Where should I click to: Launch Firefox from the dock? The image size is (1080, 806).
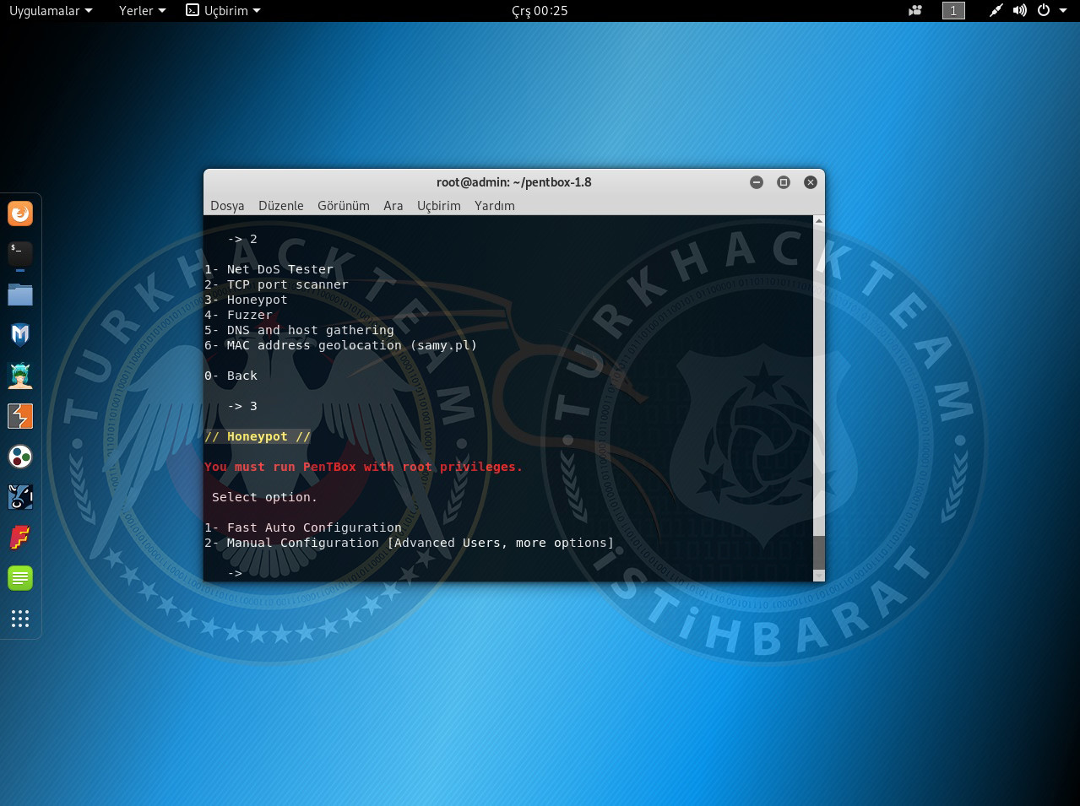[x=20, y=214]
